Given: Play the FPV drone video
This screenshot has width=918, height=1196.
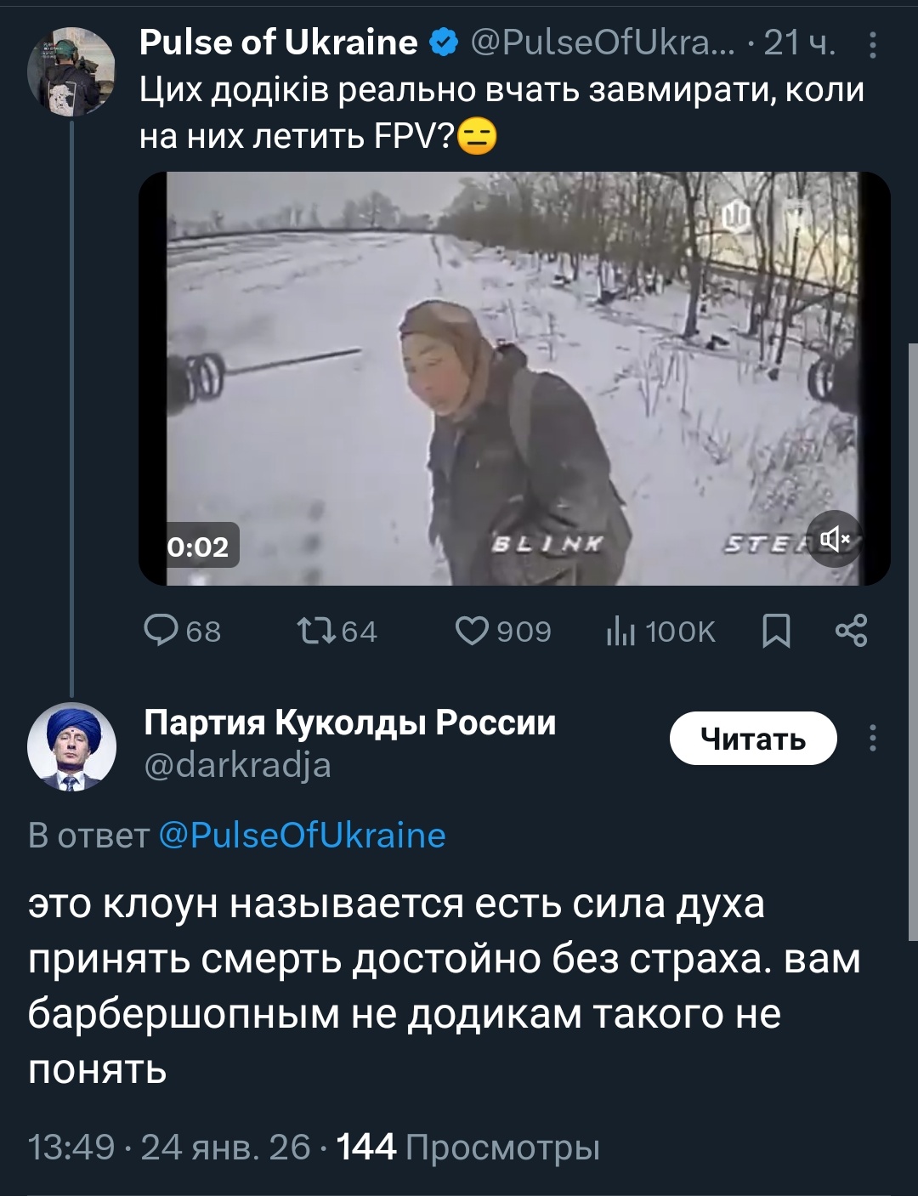Looking at the screenshot, I should [513, 378].
